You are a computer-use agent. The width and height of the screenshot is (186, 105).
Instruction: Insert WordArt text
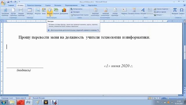coord(143,12)
